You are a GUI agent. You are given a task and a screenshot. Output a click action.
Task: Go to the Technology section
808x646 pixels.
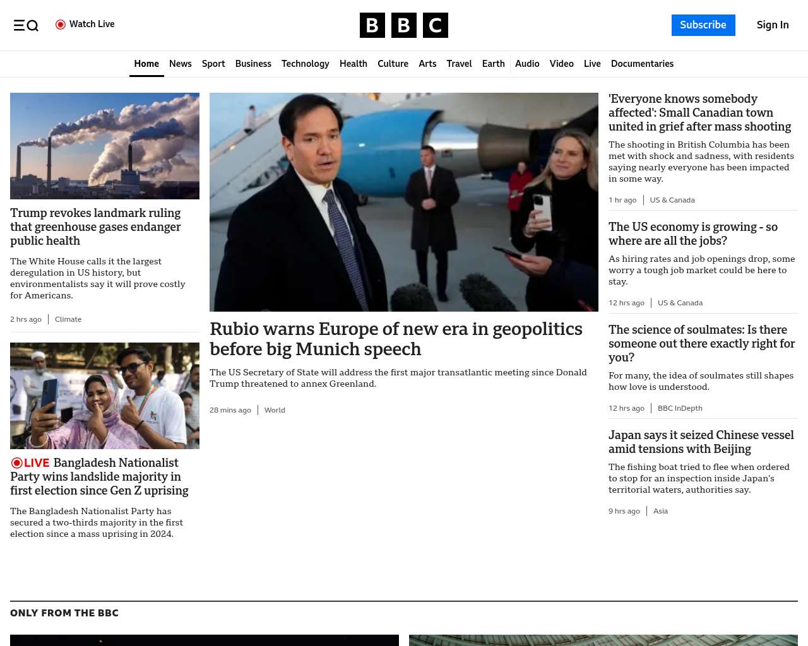click(305, 64)
